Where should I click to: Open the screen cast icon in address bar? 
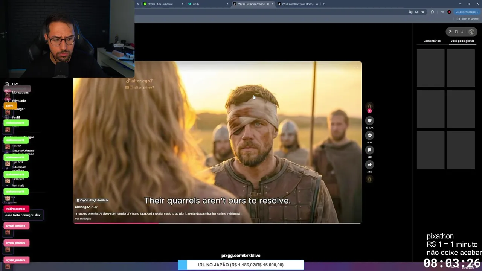tap(416, 12)
